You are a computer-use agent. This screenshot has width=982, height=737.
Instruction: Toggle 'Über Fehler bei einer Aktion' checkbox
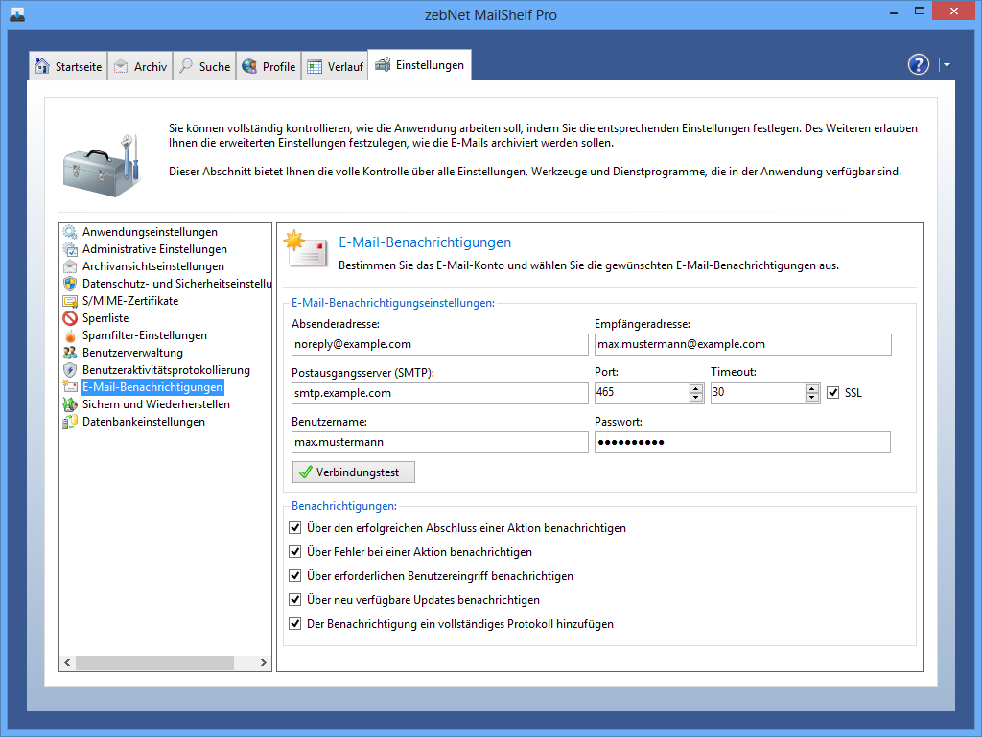[x=295, y=551]
